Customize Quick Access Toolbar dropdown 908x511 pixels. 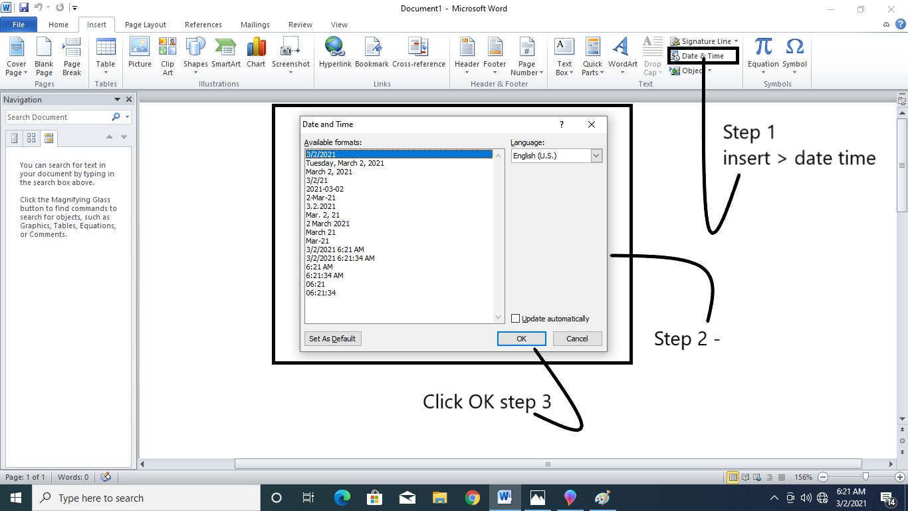point(74,8)
